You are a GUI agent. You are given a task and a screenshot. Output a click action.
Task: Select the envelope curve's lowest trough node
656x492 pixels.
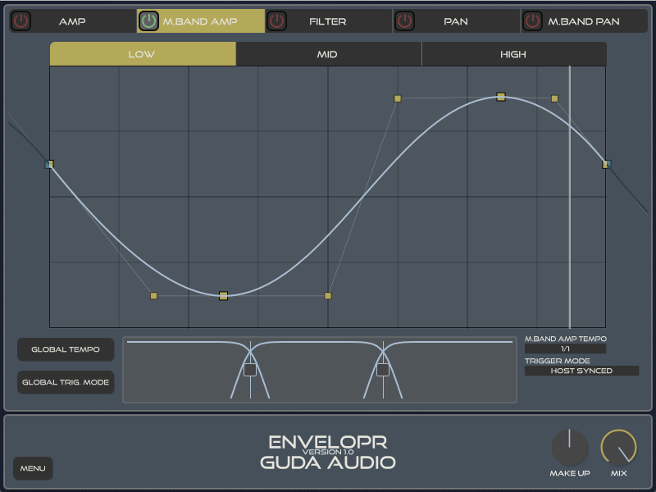pyautogui.click(x=223, y=295)
